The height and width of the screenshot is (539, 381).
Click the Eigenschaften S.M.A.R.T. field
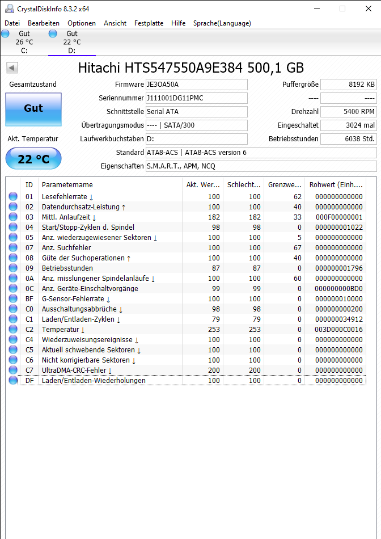[261, 166]
